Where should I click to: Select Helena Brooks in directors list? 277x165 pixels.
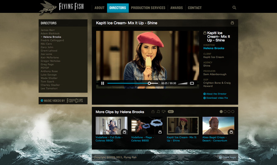pos(52,37)
